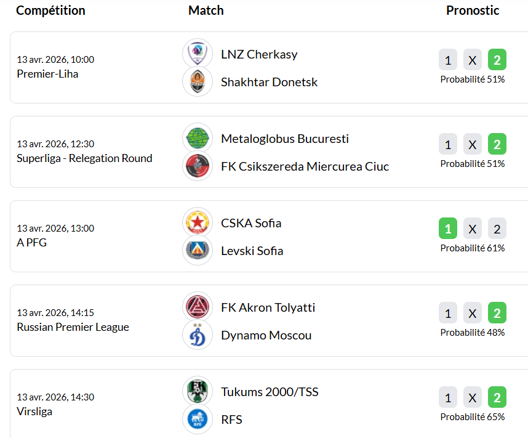Viewport: 528px width, 438px height.
Task: Open the Shakhtar Donetsk team link
Action: click(269, 82)
